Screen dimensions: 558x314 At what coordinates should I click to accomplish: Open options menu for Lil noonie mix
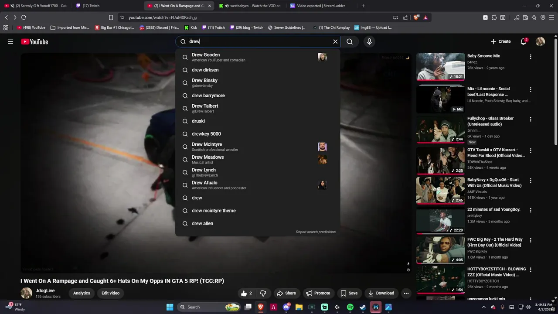pos(531,89)
